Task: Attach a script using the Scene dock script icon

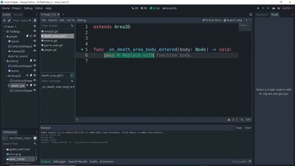Action: (35, 20)
